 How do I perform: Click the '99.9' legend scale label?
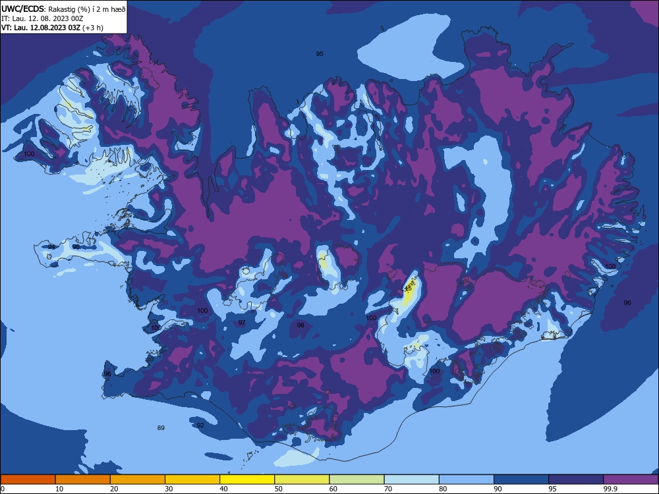(610, 489)
